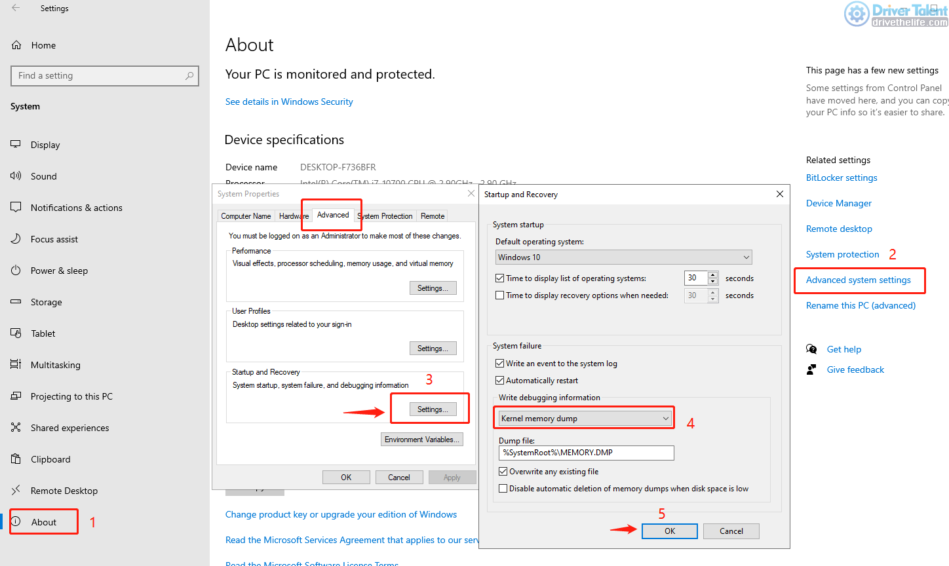Switch to Remote tab
Viewport: 949px width, 566px height.
[x=433, y=216]
